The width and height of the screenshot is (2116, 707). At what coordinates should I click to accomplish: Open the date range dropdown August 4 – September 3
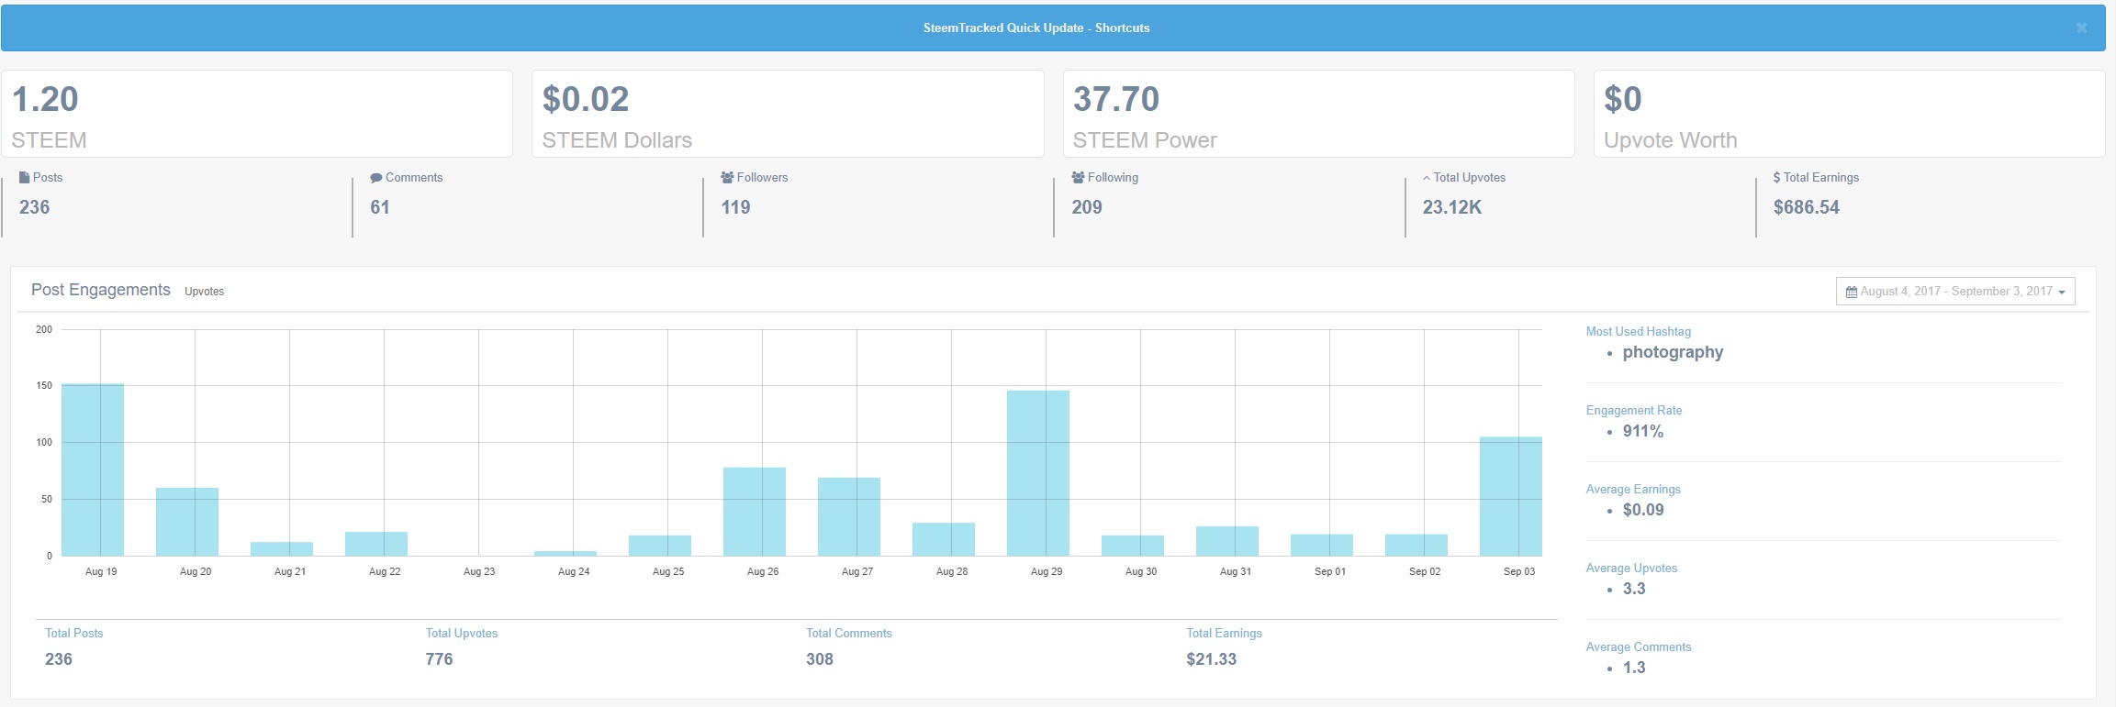1955,291
